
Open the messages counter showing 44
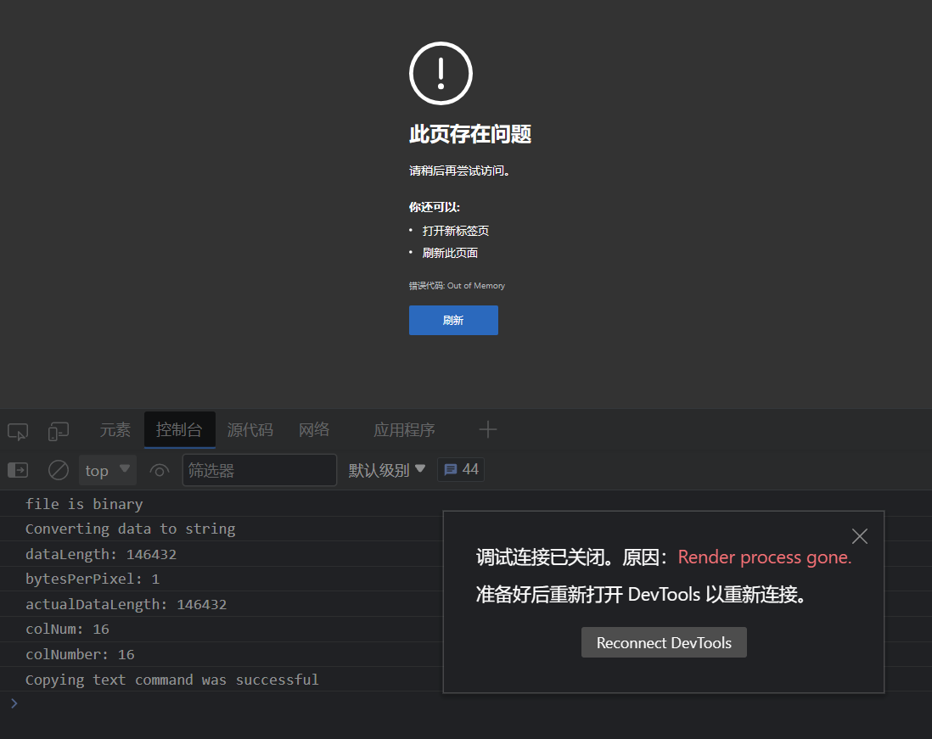[x=460, y=469]
